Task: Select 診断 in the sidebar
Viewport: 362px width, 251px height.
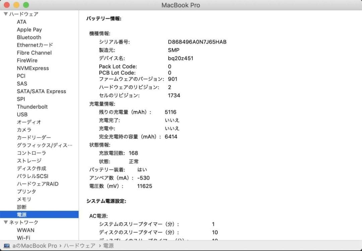Action: click(x=21, y=207)
